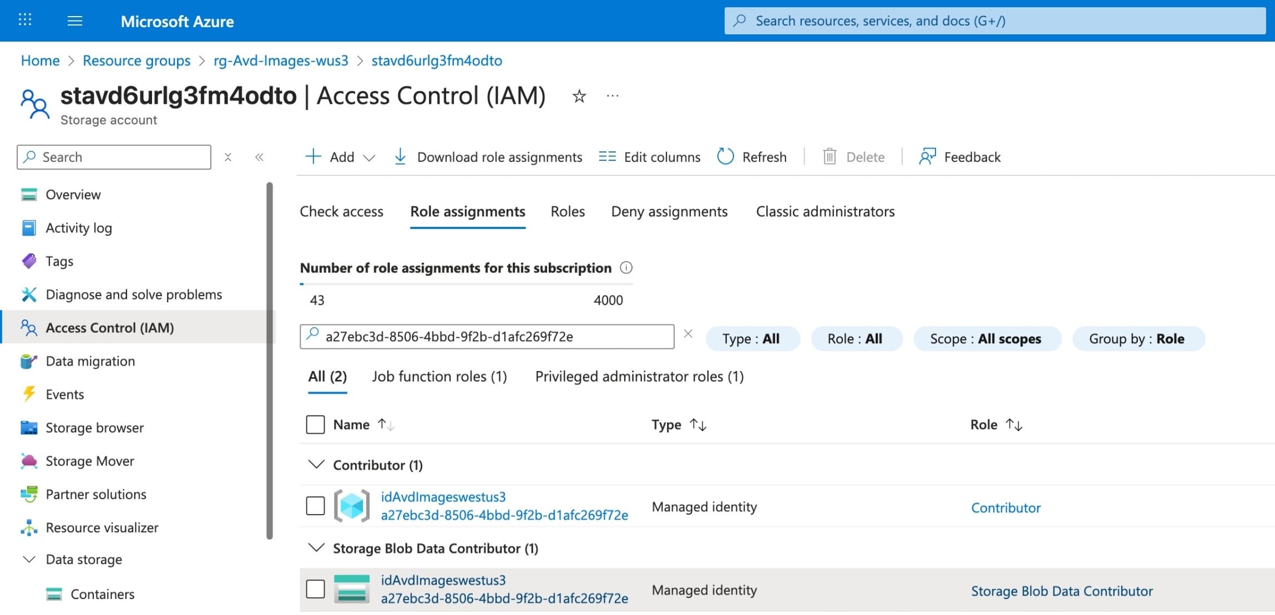Open the Type : All filter
This screenshot has width=1275, height=615.
coord(753,339)
